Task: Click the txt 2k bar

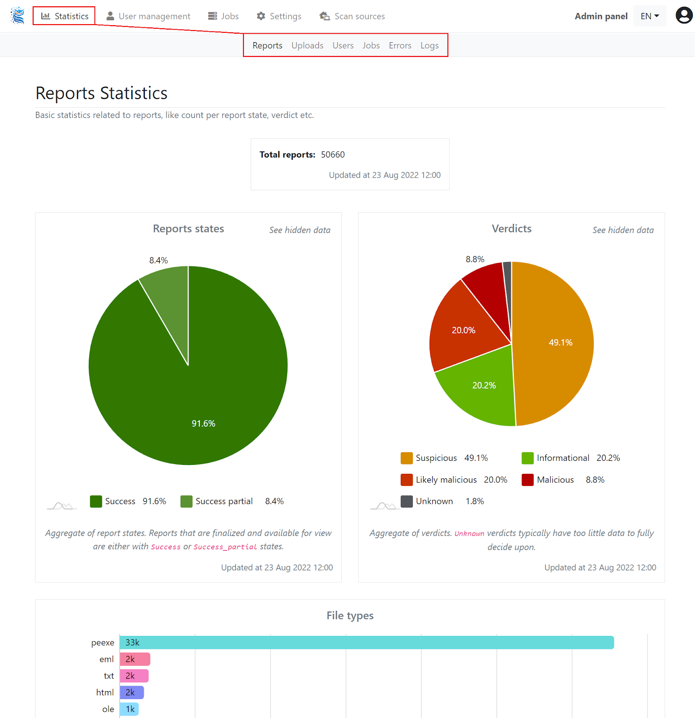Action: [134, 676]
